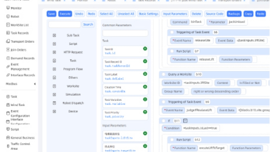The height and width of the screenshot is (152, 270).
Task: Expand the Program Flow tree node
Action: pyautogui.click(x=54, y=69)
